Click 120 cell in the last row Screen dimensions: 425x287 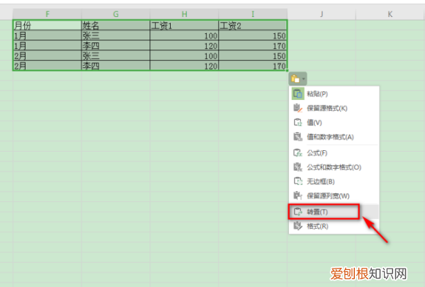pyautogui.click(x=184, y=66)
